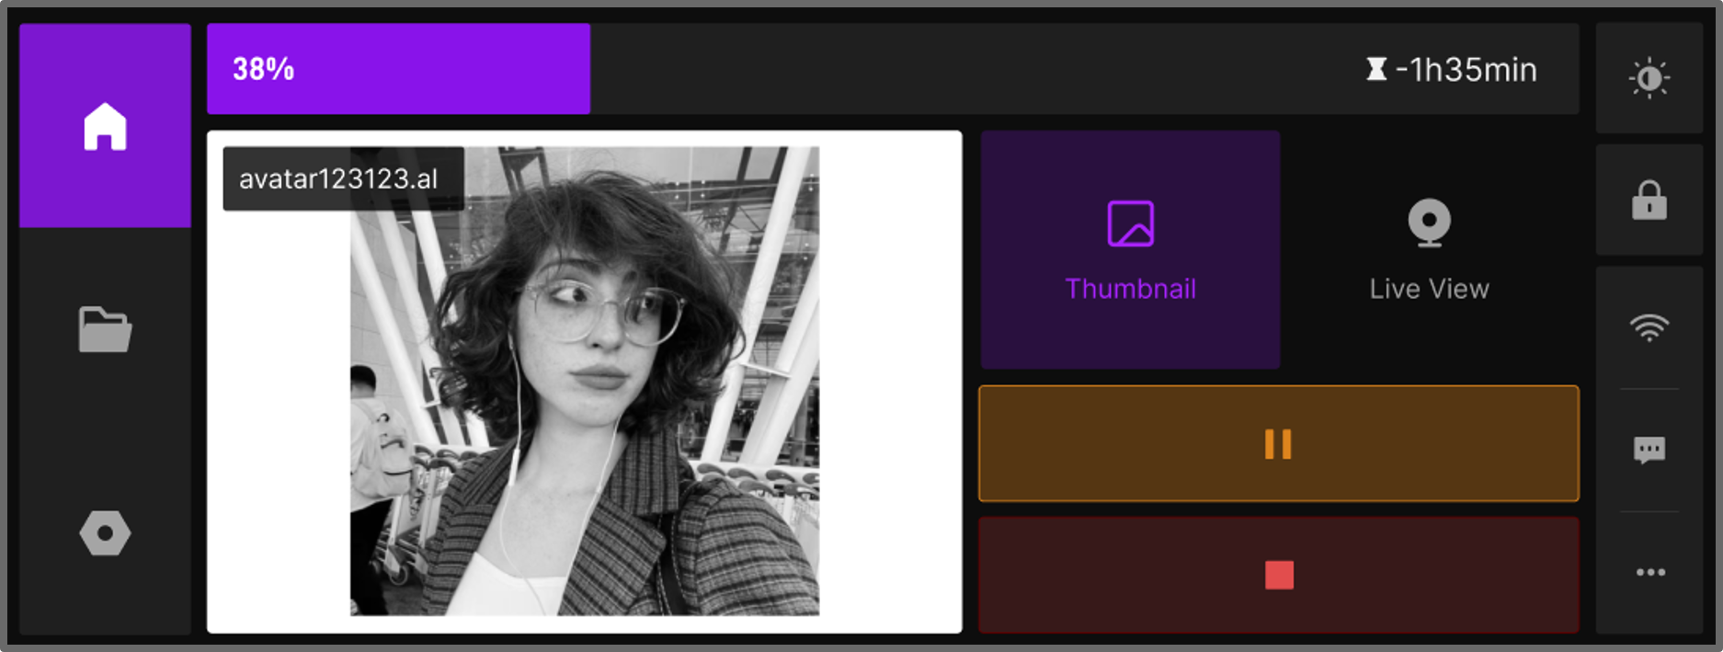Switch to the Thumbnail tab

click(x=1130, y=249)
